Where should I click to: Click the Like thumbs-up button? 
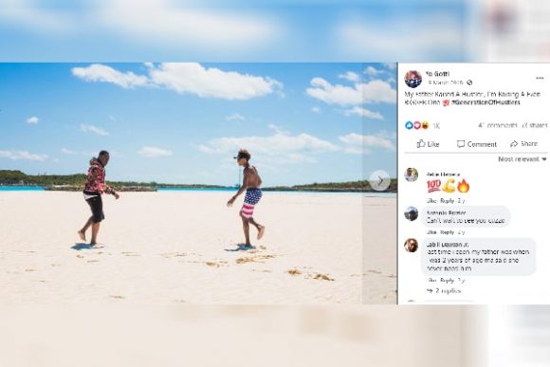428,144
